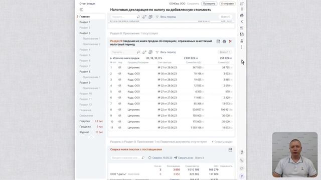Open Раздел 8 in the left navigation
321x180 pixels.
click(x=85, y=71)
